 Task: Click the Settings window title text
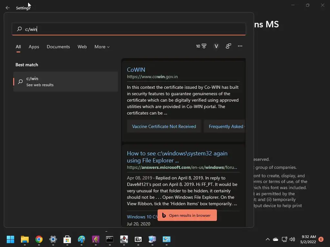coord(23,8)
